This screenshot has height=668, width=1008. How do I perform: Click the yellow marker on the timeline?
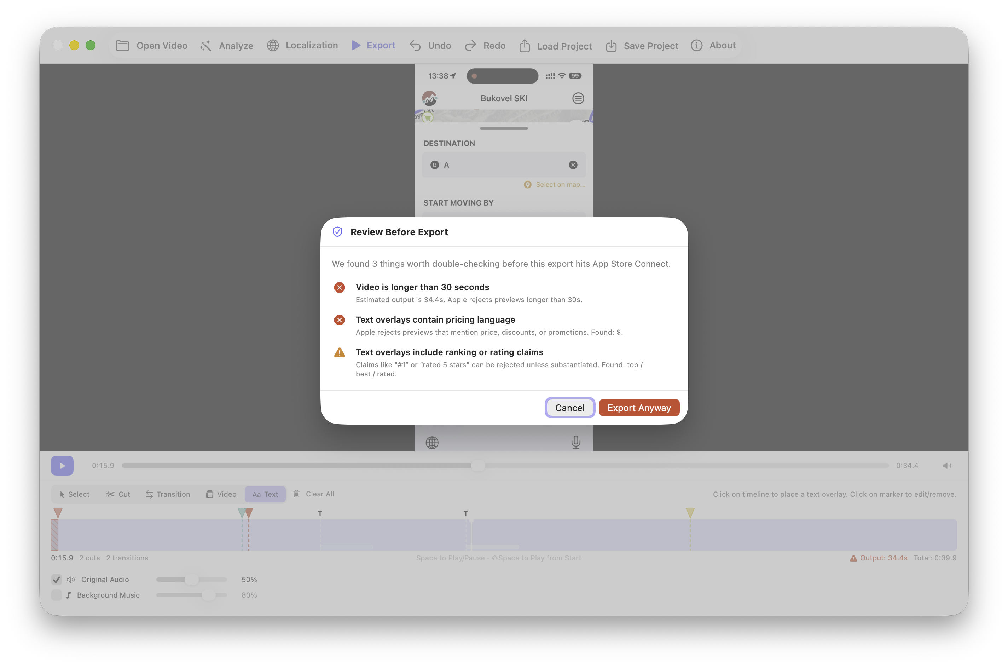[690, 513]
